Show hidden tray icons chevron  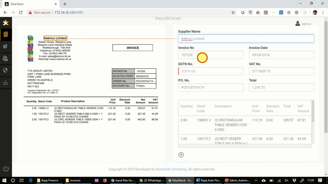[256, 180]
